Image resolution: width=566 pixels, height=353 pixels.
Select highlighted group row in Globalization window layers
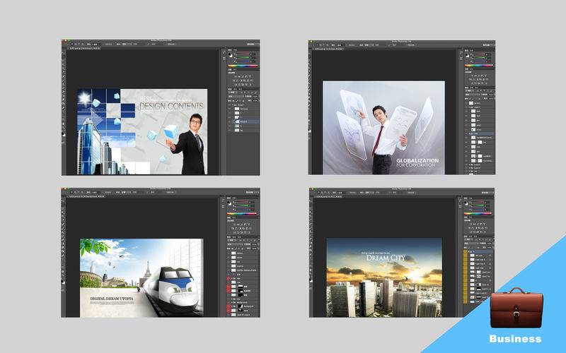(x=481, y=133)
